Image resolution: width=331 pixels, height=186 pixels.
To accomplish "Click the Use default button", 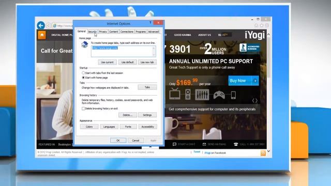I will 128,62.
